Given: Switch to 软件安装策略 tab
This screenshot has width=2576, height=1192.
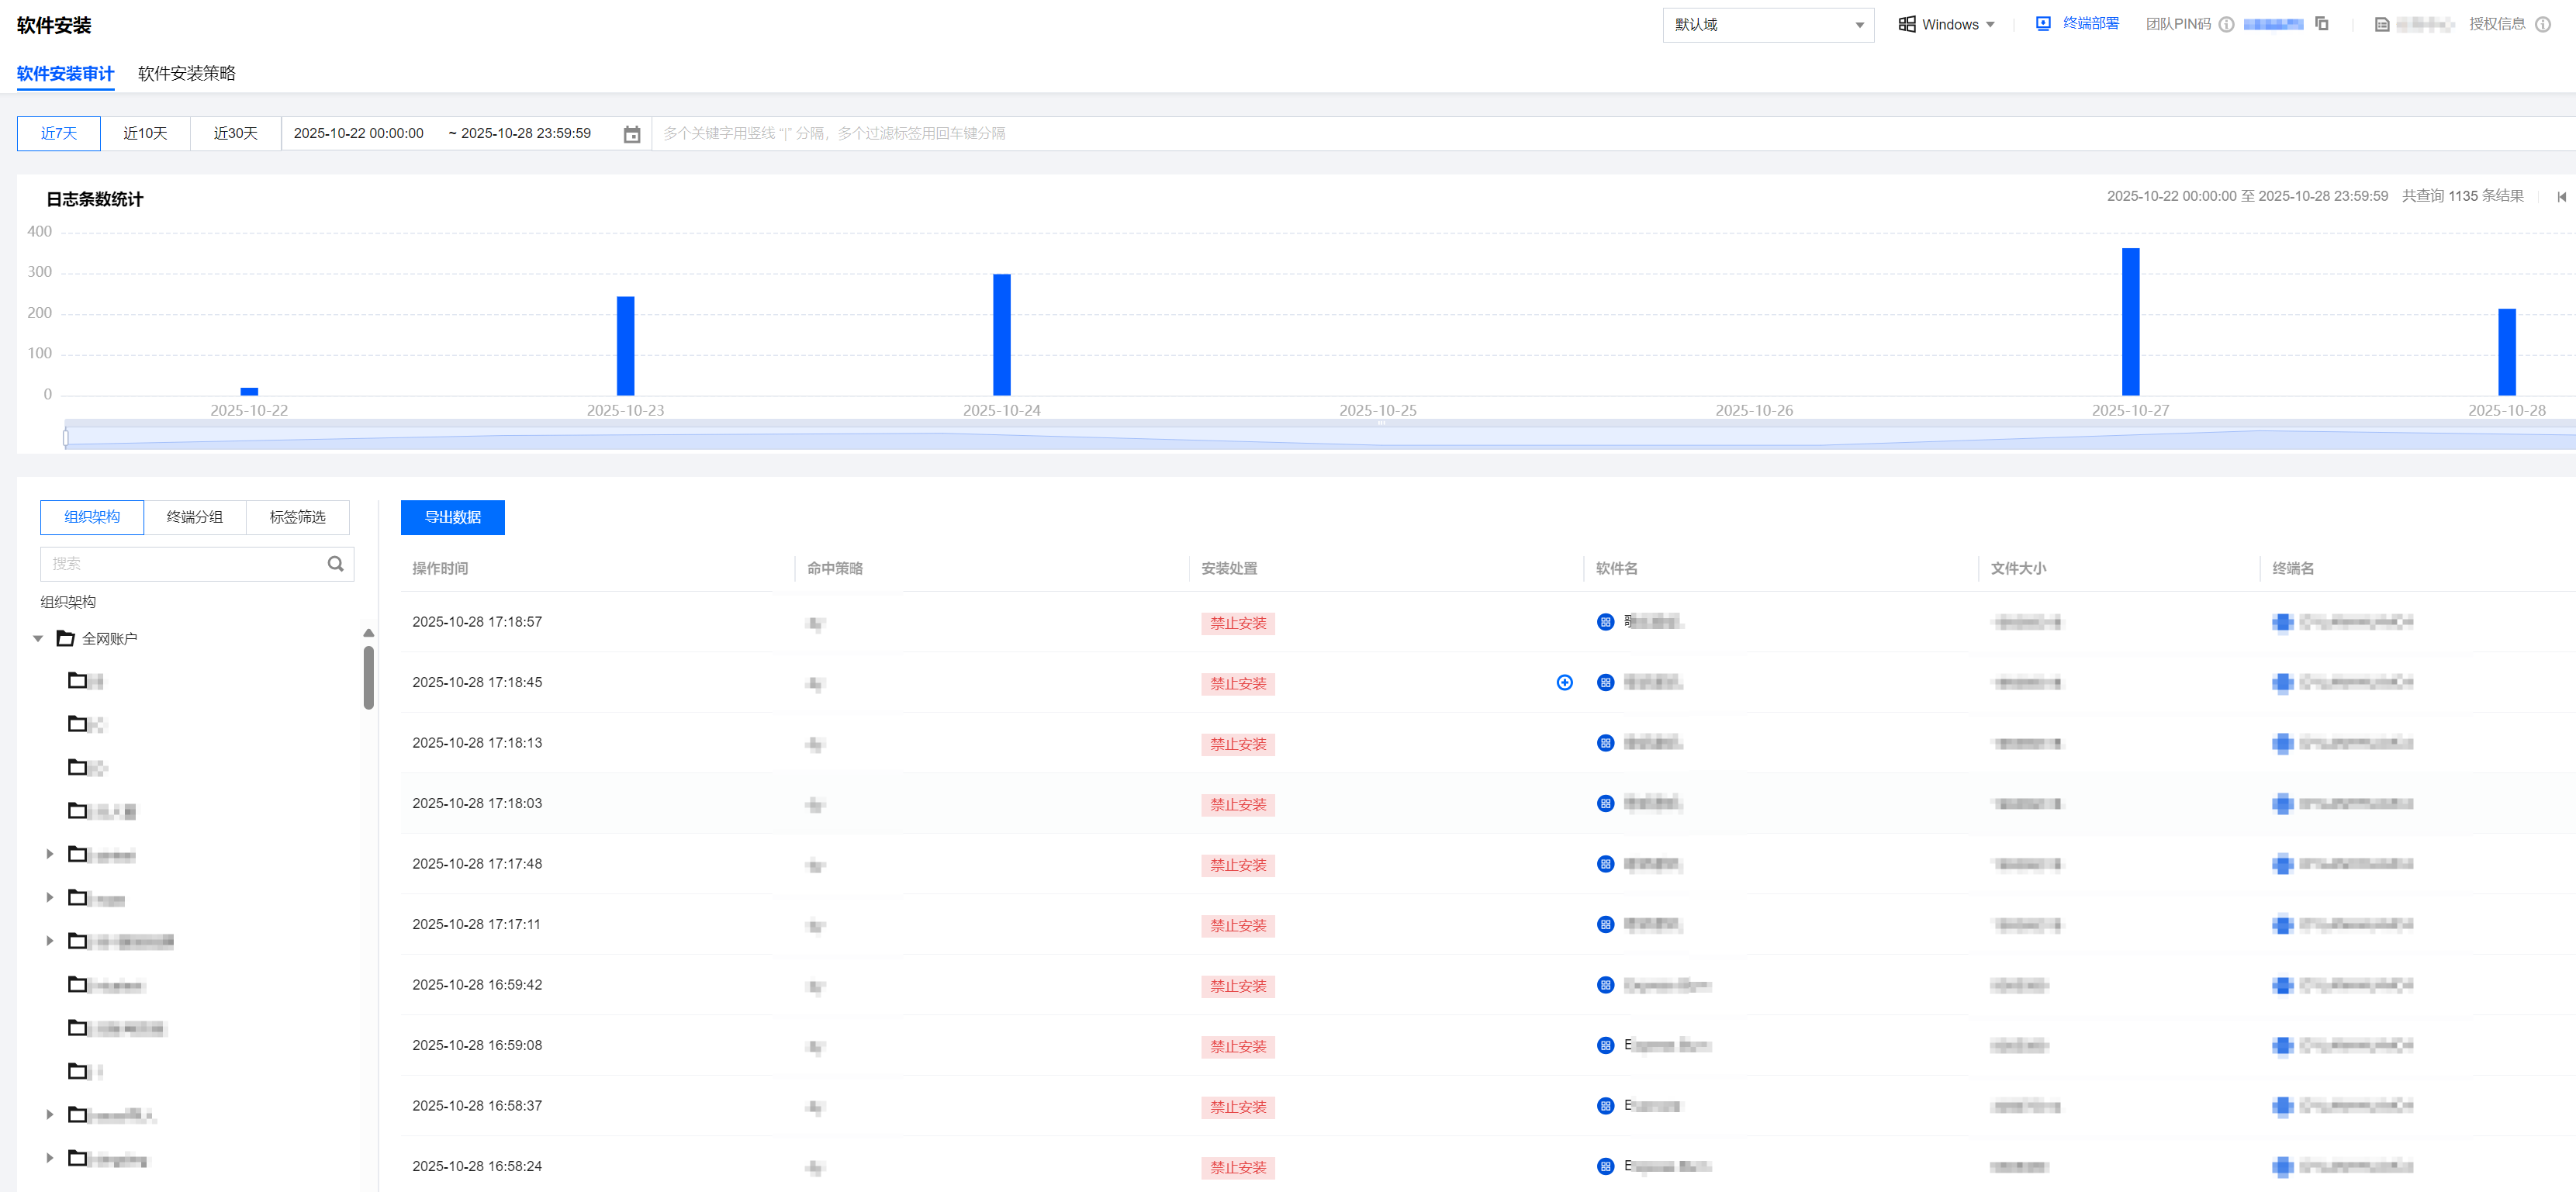Looking at the screenshot, I should [187, 74].
